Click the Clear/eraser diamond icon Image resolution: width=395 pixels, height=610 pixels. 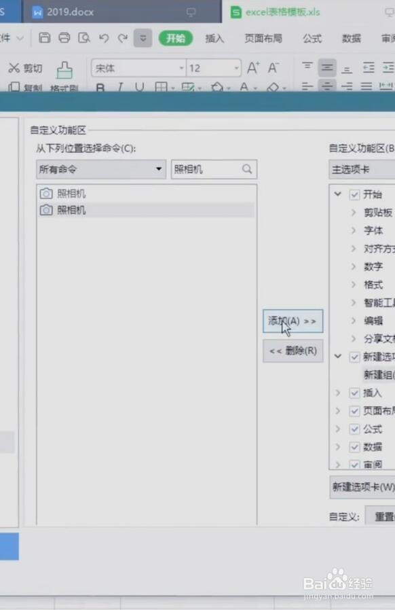pos(273,87)
